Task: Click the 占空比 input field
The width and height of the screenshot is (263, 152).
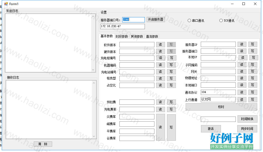Action: click(x=137, y=85)
